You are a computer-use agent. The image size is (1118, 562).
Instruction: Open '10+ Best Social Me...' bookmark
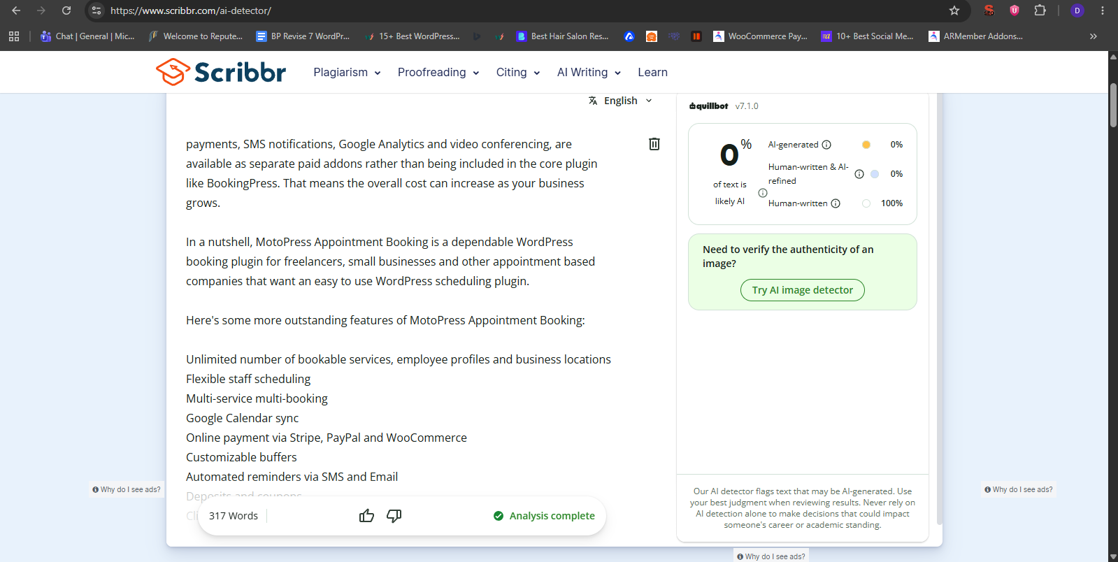[x=868, y=36]
